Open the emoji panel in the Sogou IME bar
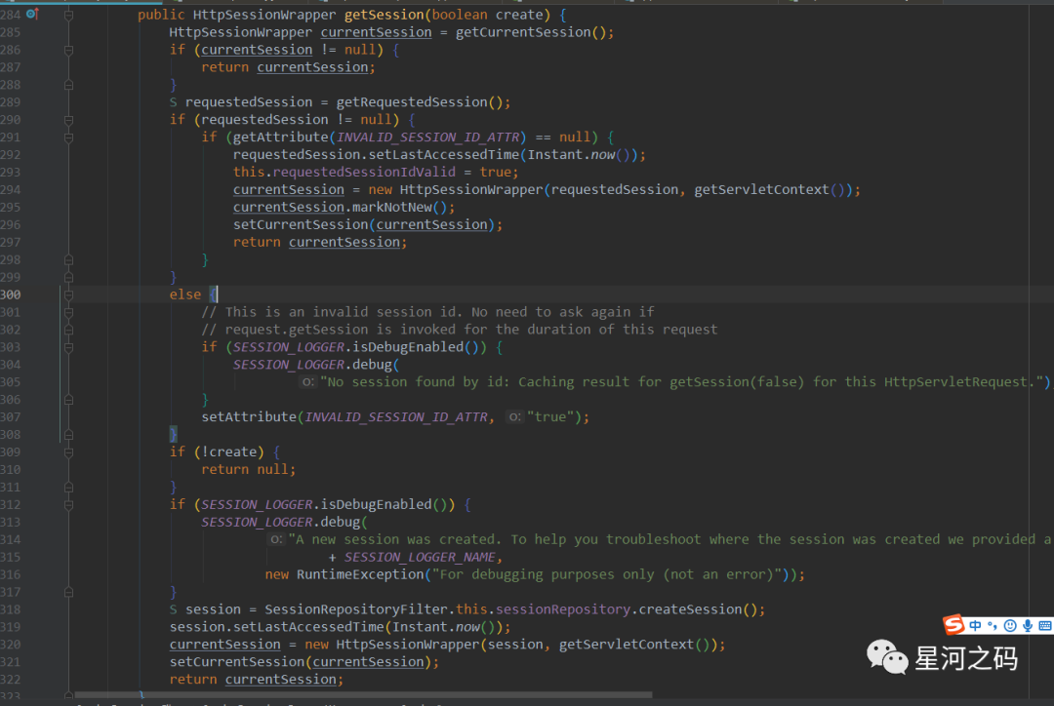1054x706 pixels. [1010, 626]
